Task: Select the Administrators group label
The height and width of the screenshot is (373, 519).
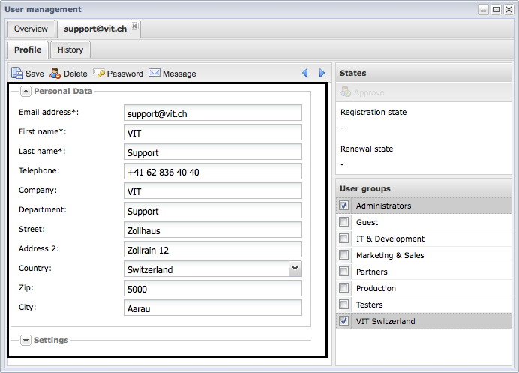Action: [x=383, y=206]
